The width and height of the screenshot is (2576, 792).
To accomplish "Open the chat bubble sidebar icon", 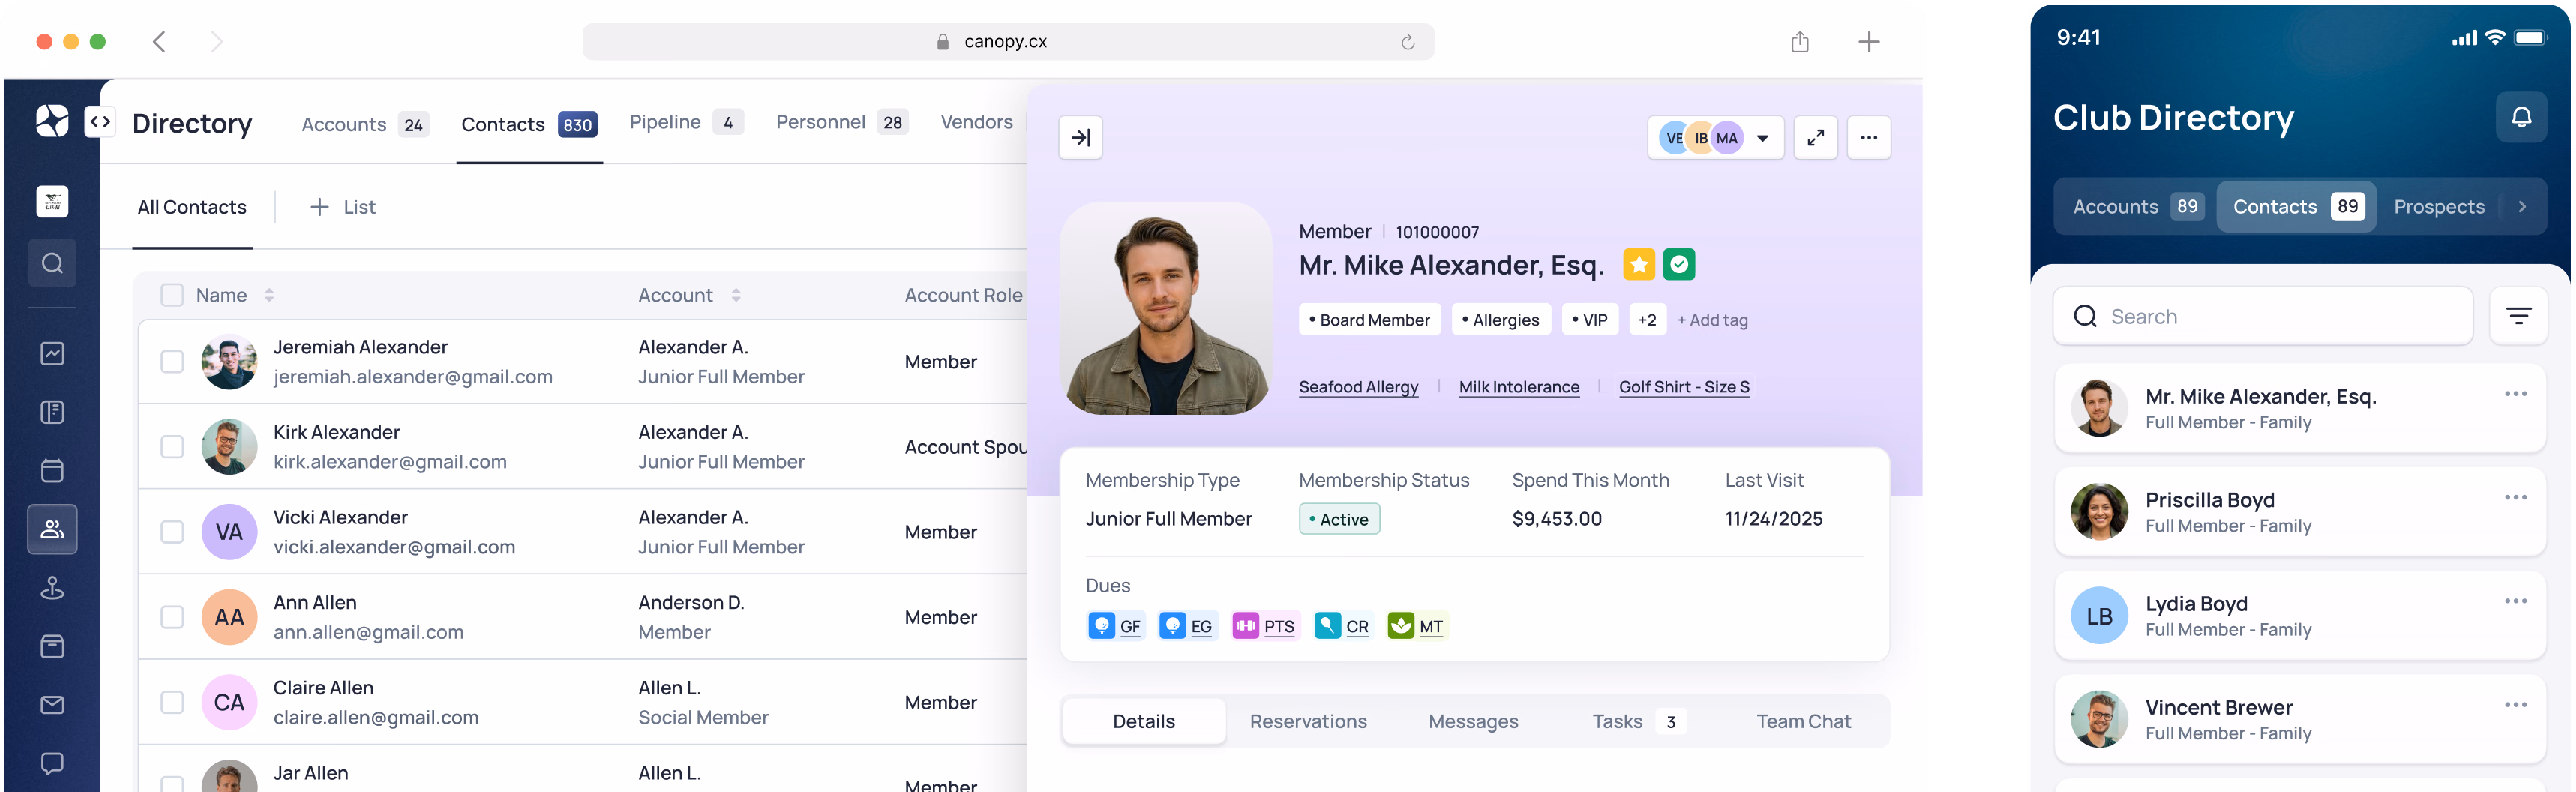I will tap(52, 763).
